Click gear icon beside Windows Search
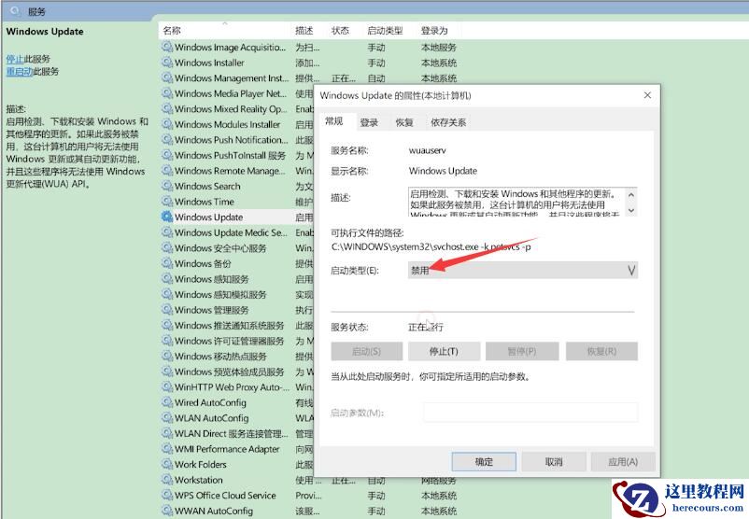The image size is (749, 519). [167, 186]
